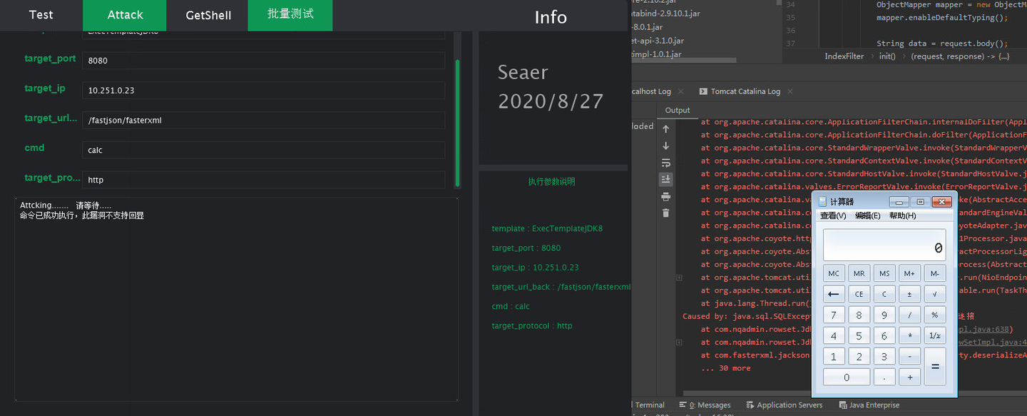
Task: Select the GetShell tab
Action: pos(208,15)
